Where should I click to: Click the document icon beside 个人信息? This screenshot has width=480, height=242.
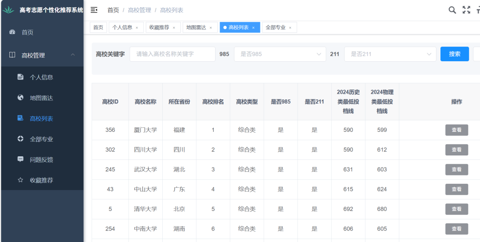(20, 77)
